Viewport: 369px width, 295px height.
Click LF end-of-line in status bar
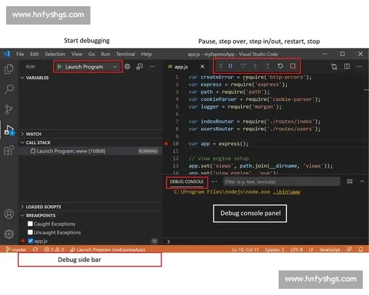pos(311,250)
